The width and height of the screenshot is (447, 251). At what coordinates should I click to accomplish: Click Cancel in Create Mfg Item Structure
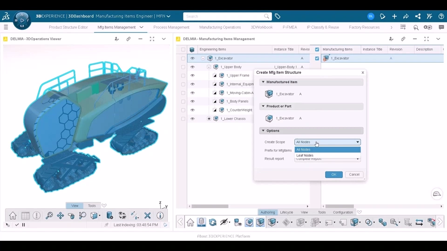(x=354, y=174)
